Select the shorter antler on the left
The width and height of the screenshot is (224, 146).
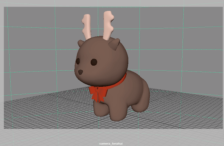[87, 26]
